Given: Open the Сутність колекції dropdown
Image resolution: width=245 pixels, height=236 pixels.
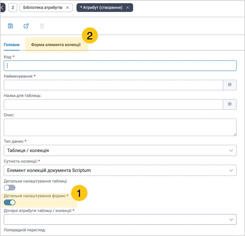Looking at the screenshot, I should tap(120, 170).
